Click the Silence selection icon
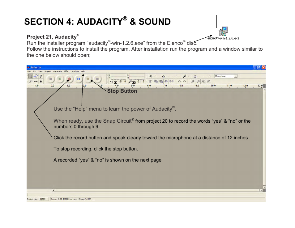Screen dimensions: 295x228 point(171,81)
